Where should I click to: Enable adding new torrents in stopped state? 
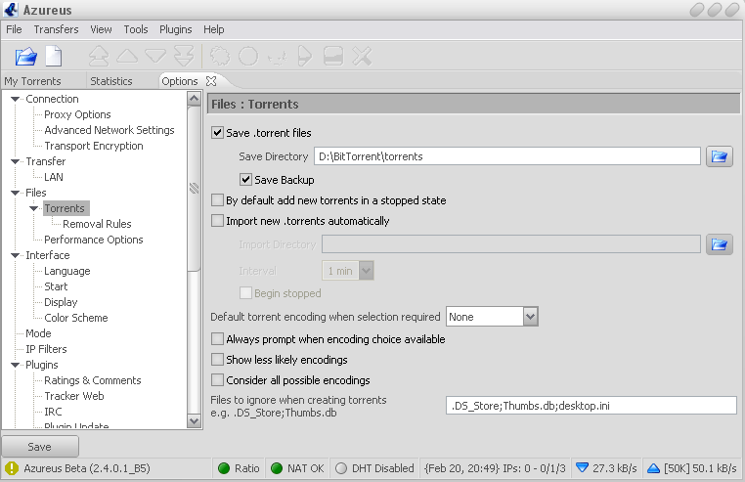click(x=217, y=200)
